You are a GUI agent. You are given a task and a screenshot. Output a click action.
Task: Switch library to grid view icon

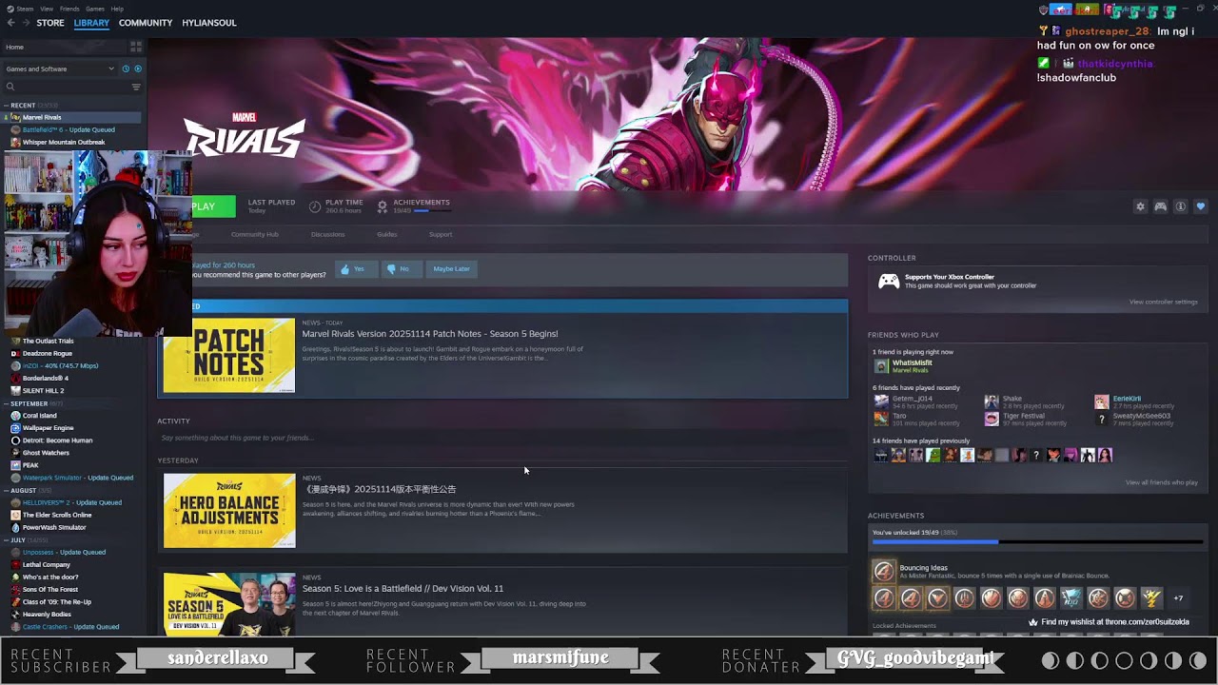[136, 46]
